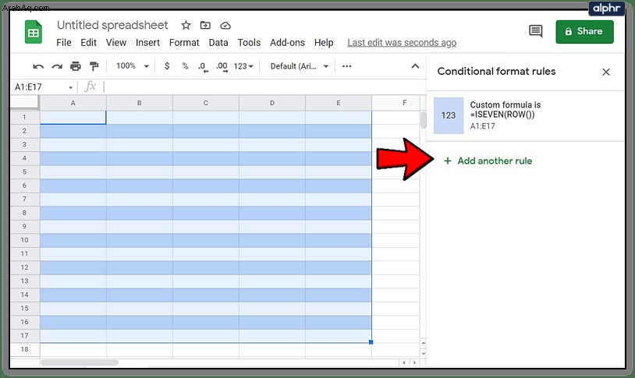Open the Insert menu
The width and height of the screenshot is (635, 378).
(147, 43)
